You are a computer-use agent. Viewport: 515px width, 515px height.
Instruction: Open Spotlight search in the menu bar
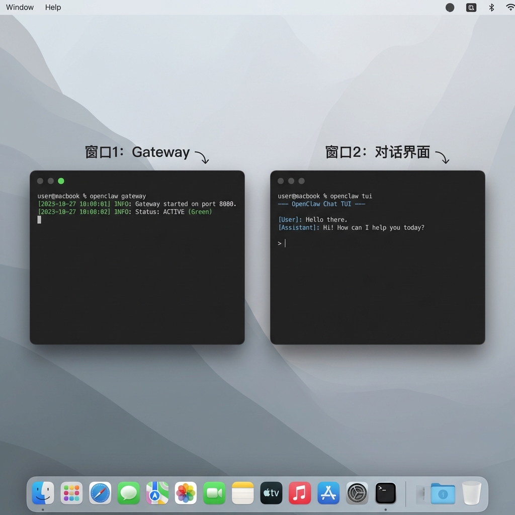point(471,7)
